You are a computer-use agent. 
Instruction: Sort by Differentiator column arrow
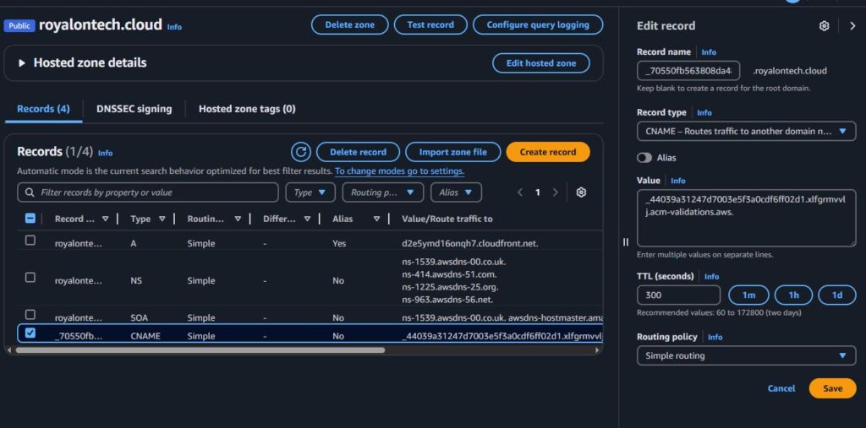click(x=307, y=219)
